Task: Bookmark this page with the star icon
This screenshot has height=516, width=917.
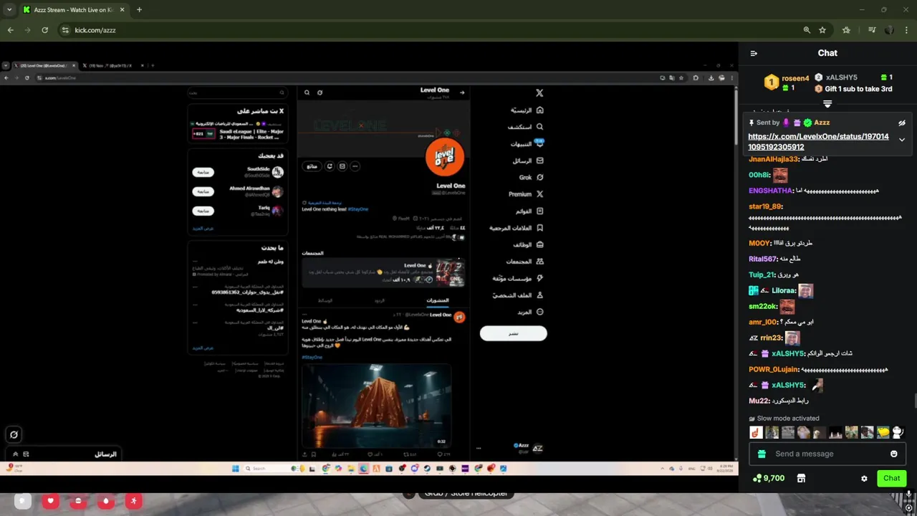Action: 822,30
